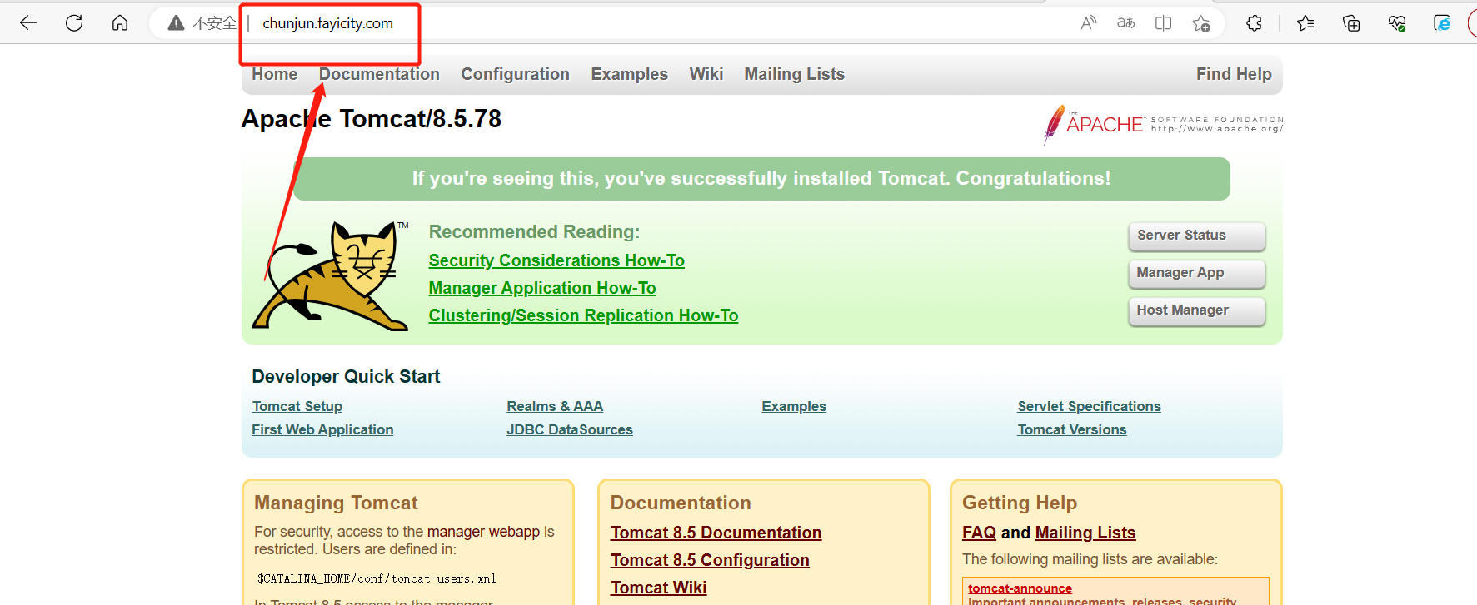This screenshot has width=1477, height=605.
Task: Show the favorites list
Action: tap(1305, 23)
